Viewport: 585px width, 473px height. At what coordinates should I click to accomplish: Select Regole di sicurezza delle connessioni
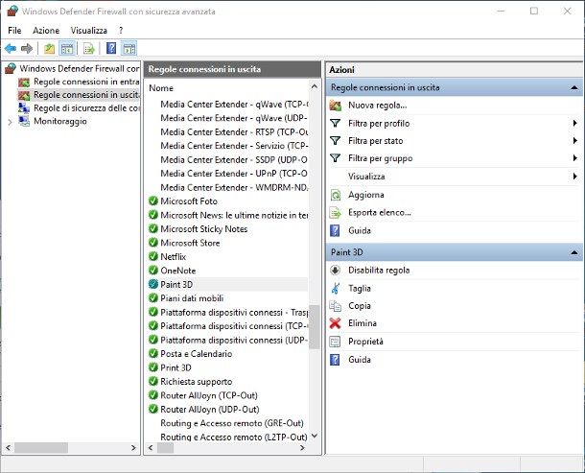pos(86,108)
